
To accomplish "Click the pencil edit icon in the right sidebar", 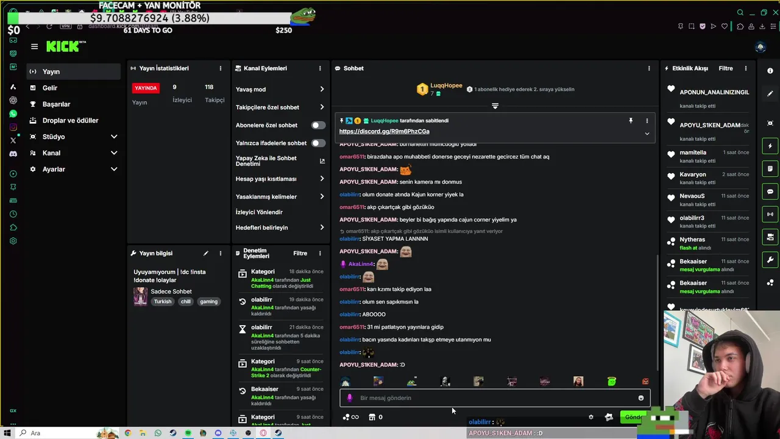I will pyautogui.click(x=770, y=93).
